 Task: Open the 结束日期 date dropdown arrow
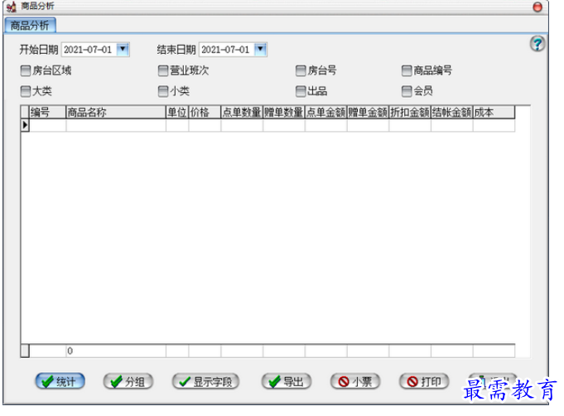260,49
